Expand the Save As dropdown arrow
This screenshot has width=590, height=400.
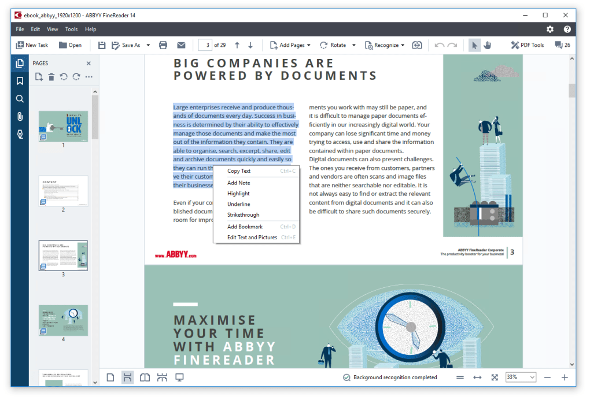148,45
